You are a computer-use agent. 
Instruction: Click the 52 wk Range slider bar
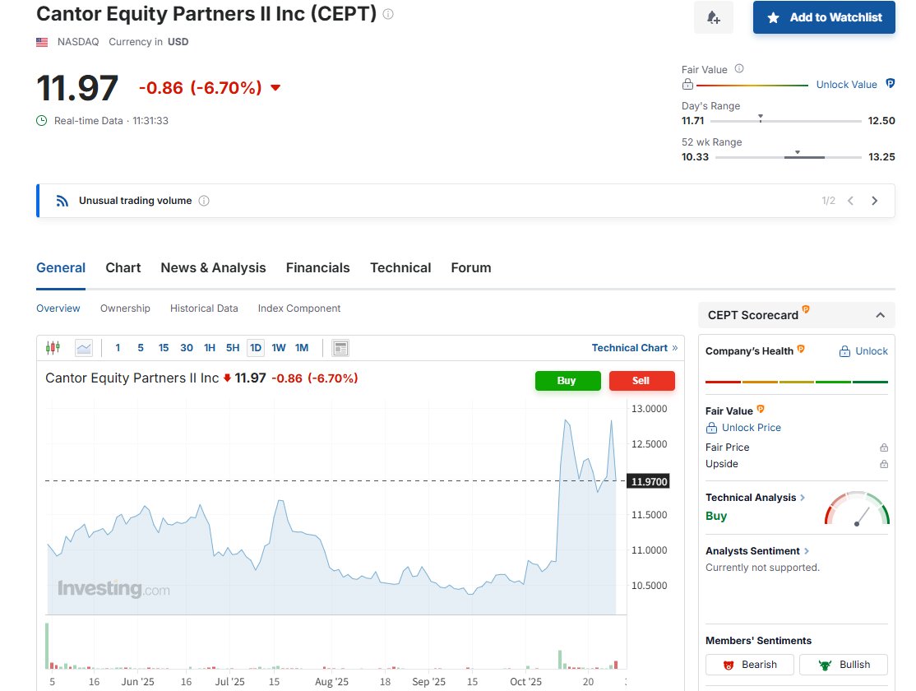pyautogui.click(x=788, y=157)
